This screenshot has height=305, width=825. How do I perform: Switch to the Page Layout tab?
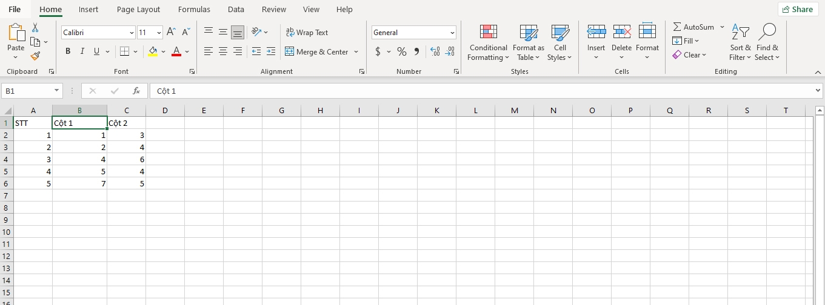[138, 9]
